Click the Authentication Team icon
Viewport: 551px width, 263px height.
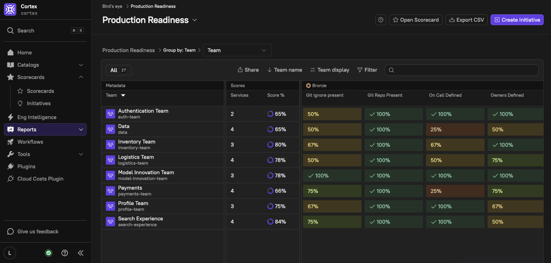pos(110,114)
